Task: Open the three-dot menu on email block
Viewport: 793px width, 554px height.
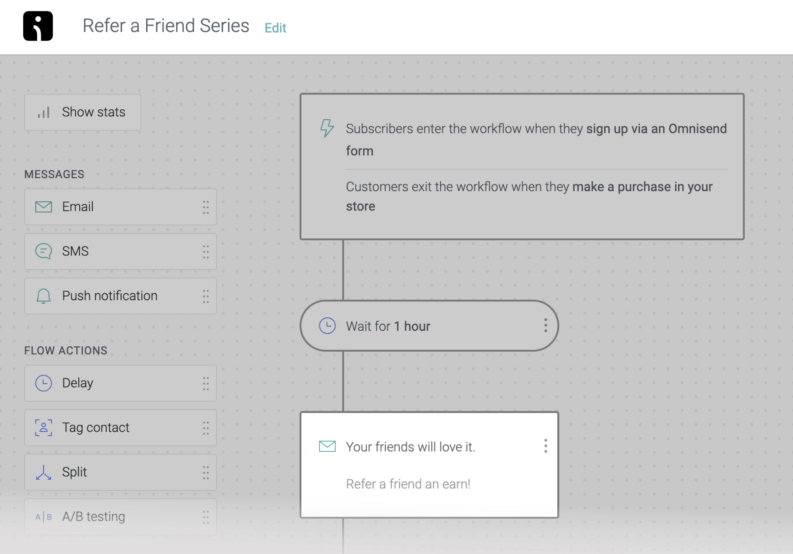Action: coord(546,446)
